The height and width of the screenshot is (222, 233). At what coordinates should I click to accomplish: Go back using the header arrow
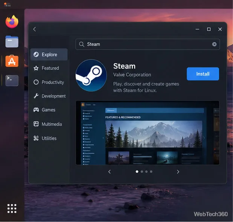[35, 29]
